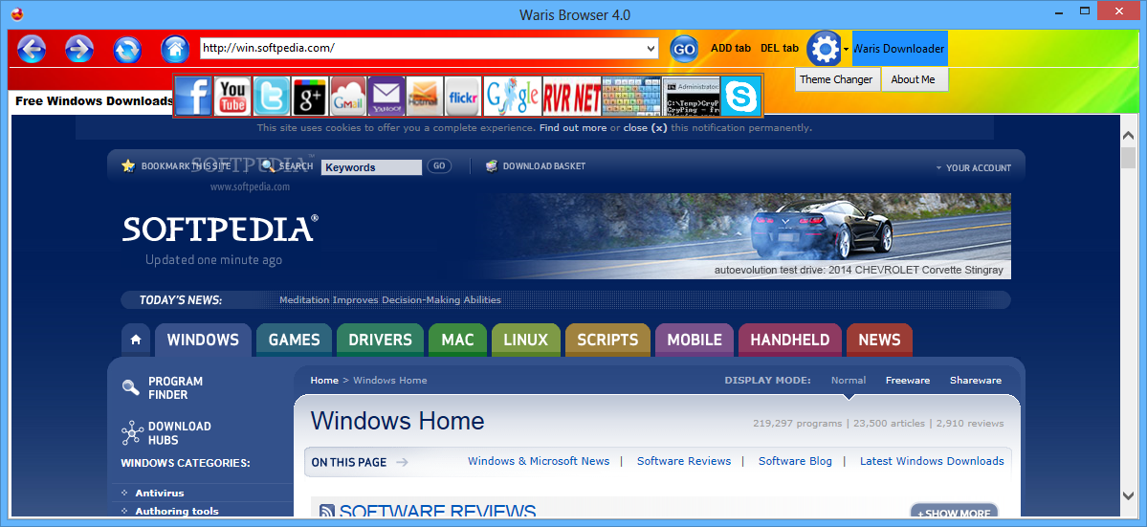Set display mode to Shareware
This screenshot has height=527, width=1147.
[x=976, y=380]
